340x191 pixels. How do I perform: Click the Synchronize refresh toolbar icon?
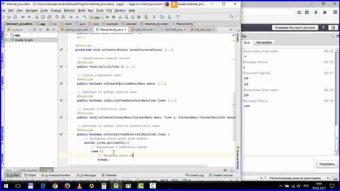point(15,17)
